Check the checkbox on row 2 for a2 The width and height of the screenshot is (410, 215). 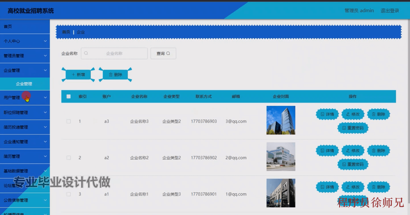68,158
